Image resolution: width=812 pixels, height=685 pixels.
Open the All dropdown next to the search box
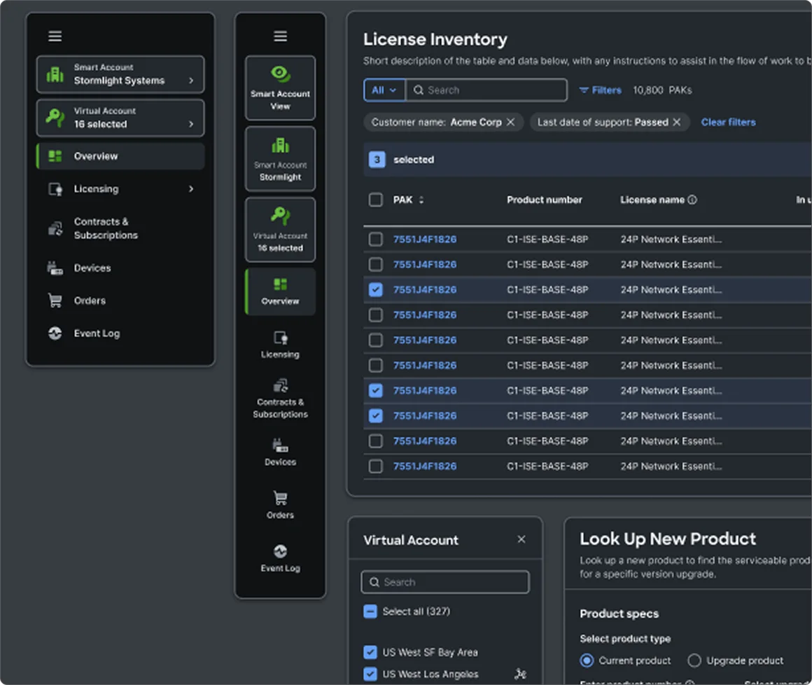pos(384,90)
